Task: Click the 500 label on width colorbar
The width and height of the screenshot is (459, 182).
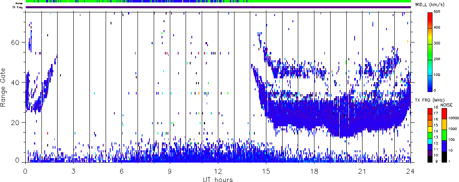Action: click(x=437, y=12)
